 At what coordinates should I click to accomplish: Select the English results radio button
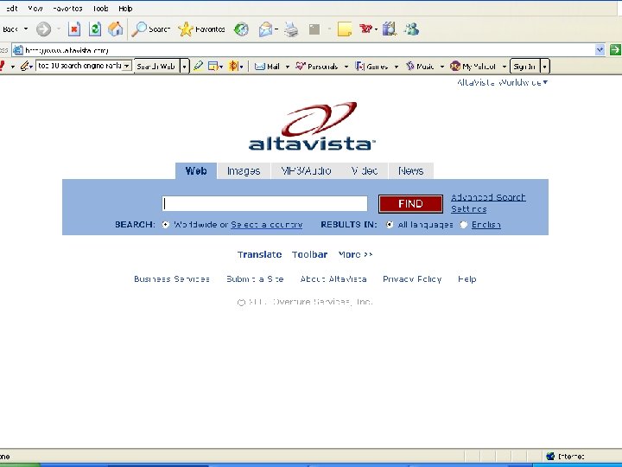pyautogui.click(x=463, y=224)
